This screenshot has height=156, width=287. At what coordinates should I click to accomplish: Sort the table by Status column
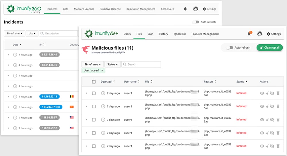pos(242,81)
